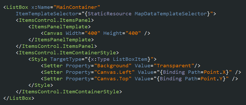Screen dimensions: 246x105
Task: Click the opening ItemsPanelTemplate tag
Action: coord(59,27)
